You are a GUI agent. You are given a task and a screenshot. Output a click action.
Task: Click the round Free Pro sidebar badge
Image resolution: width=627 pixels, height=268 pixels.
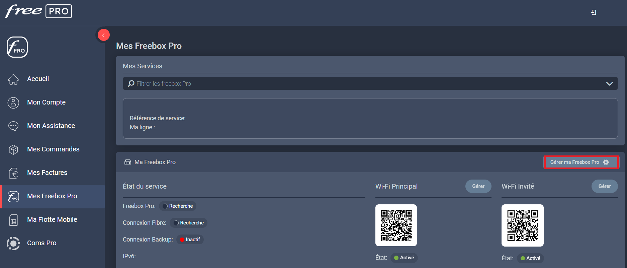coord(17,47)
